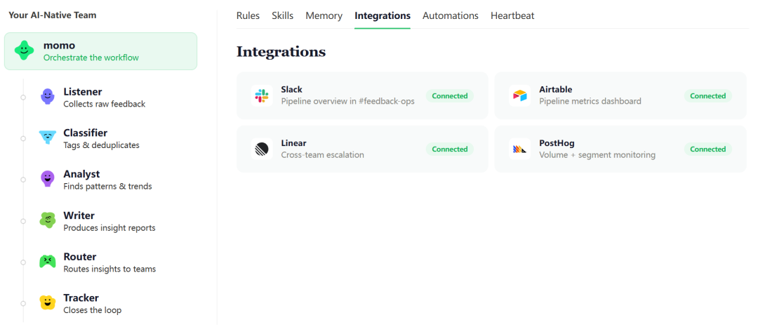Open the Skills tab
Image resolution: width=758 pixels, height=334 pixels.
tap(282, 15)
